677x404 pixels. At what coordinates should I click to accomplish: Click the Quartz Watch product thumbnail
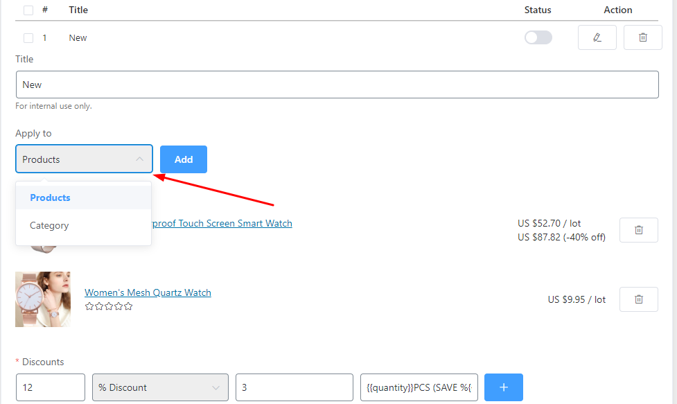pyautogui.click(x=43, y=299)
